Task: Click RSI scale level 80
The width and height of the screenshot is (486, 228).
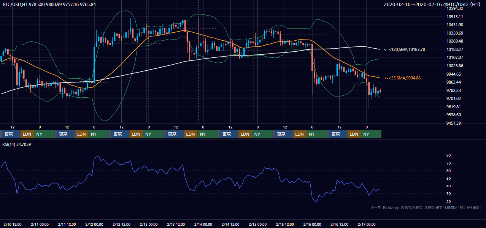Action: 448,155
